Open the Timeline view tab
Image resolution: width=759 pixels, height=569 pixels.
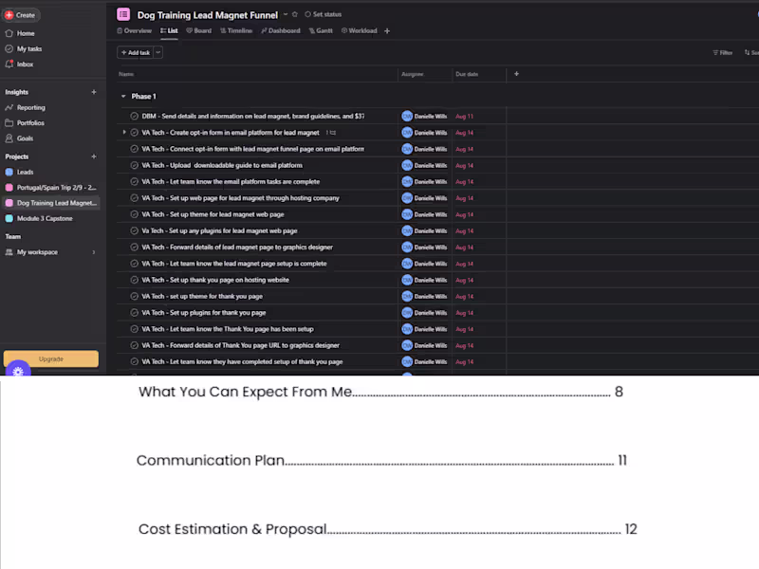click(x=237, y=30)
